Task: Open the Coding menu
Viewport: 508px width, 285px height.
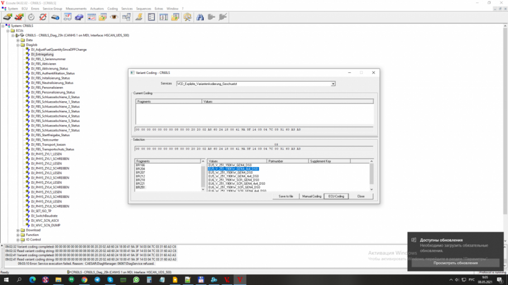Action: (x=112, y=9)
